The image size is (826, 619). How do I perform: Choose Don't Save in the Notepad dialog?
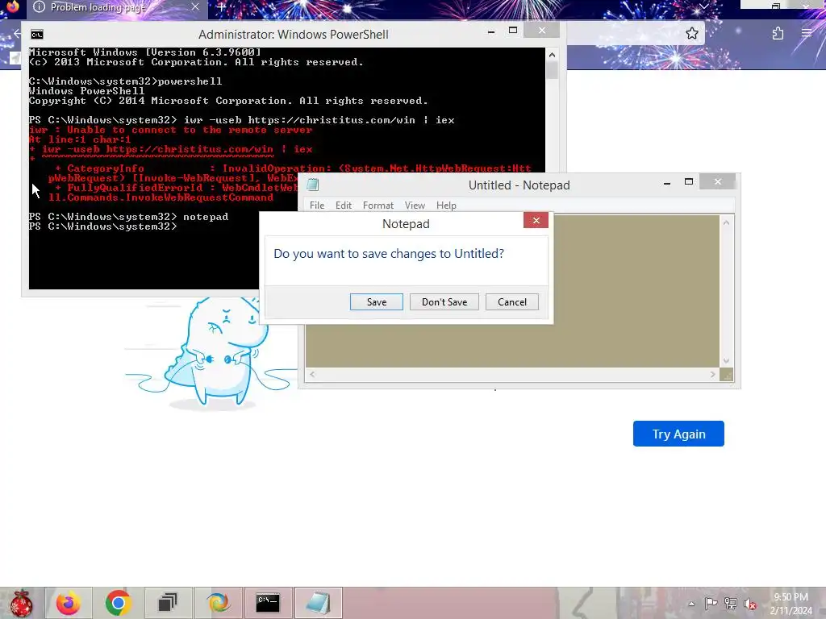click(x=444, y=301)
